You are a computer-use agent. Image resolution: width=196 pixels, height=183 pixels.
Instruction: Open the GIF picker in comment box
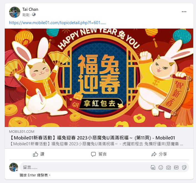(176, 167)
